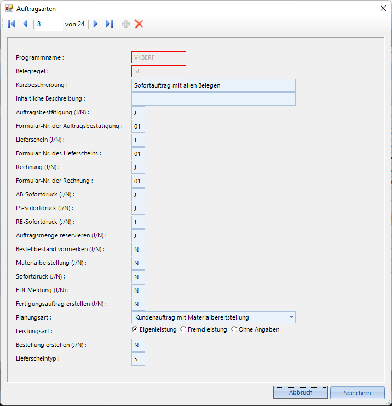Go to the first record
Viewport: 392px width, 406px height.
pyautogui.click(x=11, y=24)
